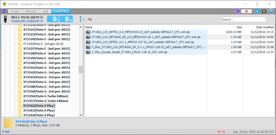Open the hamburger main menu
This screenshot has height=135, width=276.
[x=4, y=11]
